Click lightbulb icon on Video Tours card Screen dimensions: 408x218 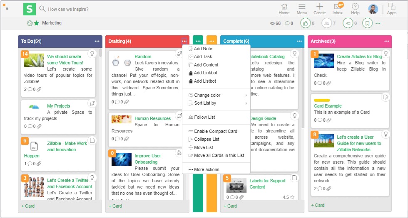coord(92,54)
